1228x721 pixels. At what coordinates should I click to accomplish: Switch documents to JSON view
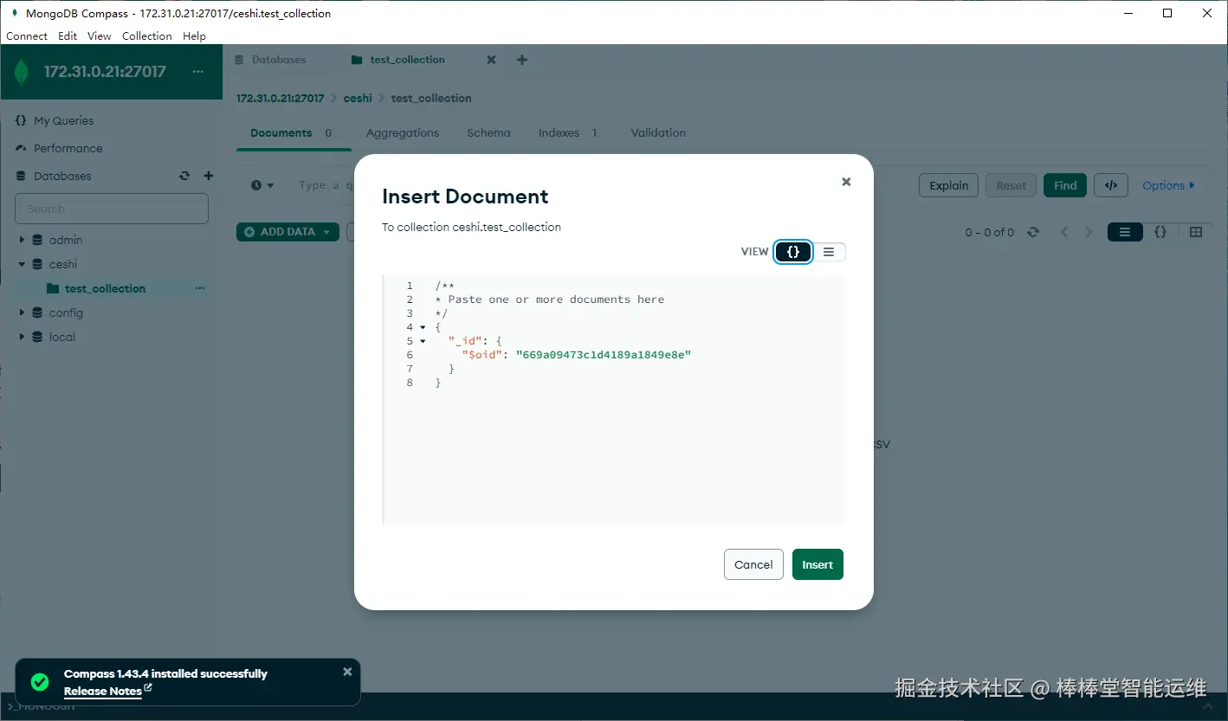click(x=1160, y=232)
